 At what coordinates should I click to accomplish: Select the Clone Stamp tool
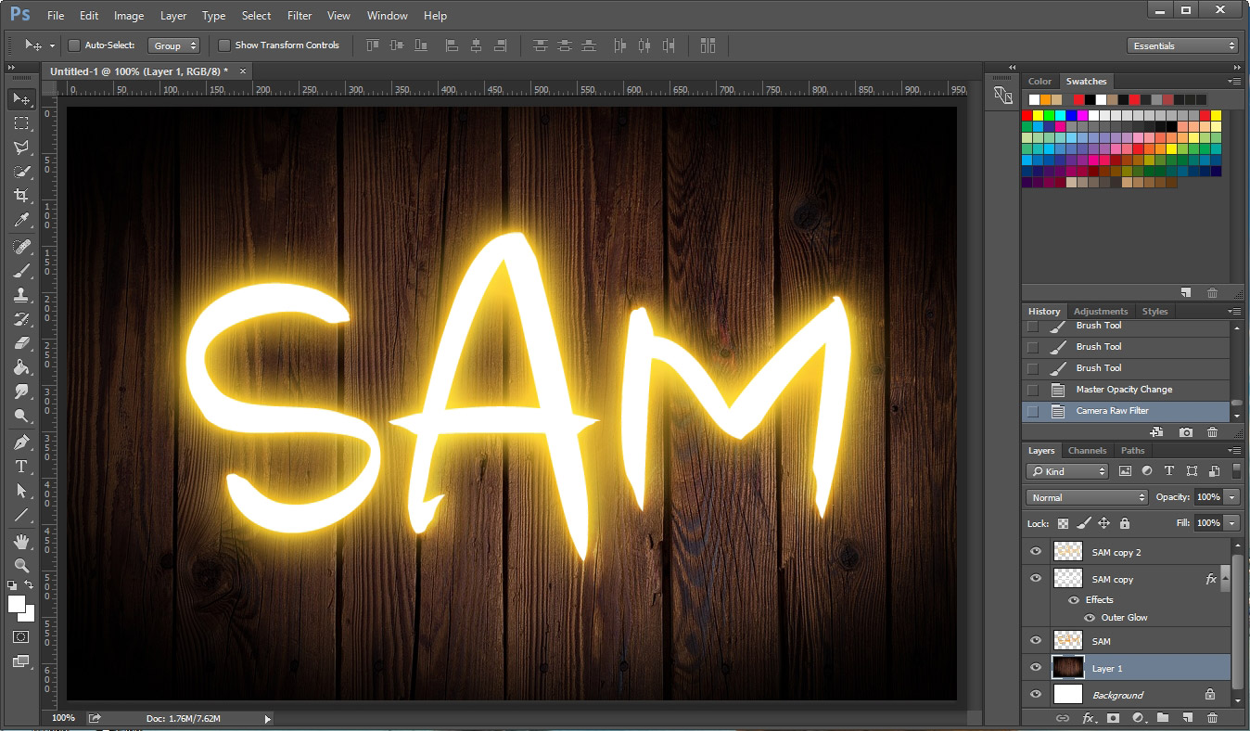(21, 295)
